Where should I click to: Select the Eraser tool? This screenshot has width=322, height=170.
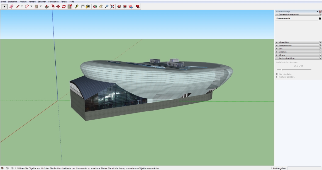11,6
